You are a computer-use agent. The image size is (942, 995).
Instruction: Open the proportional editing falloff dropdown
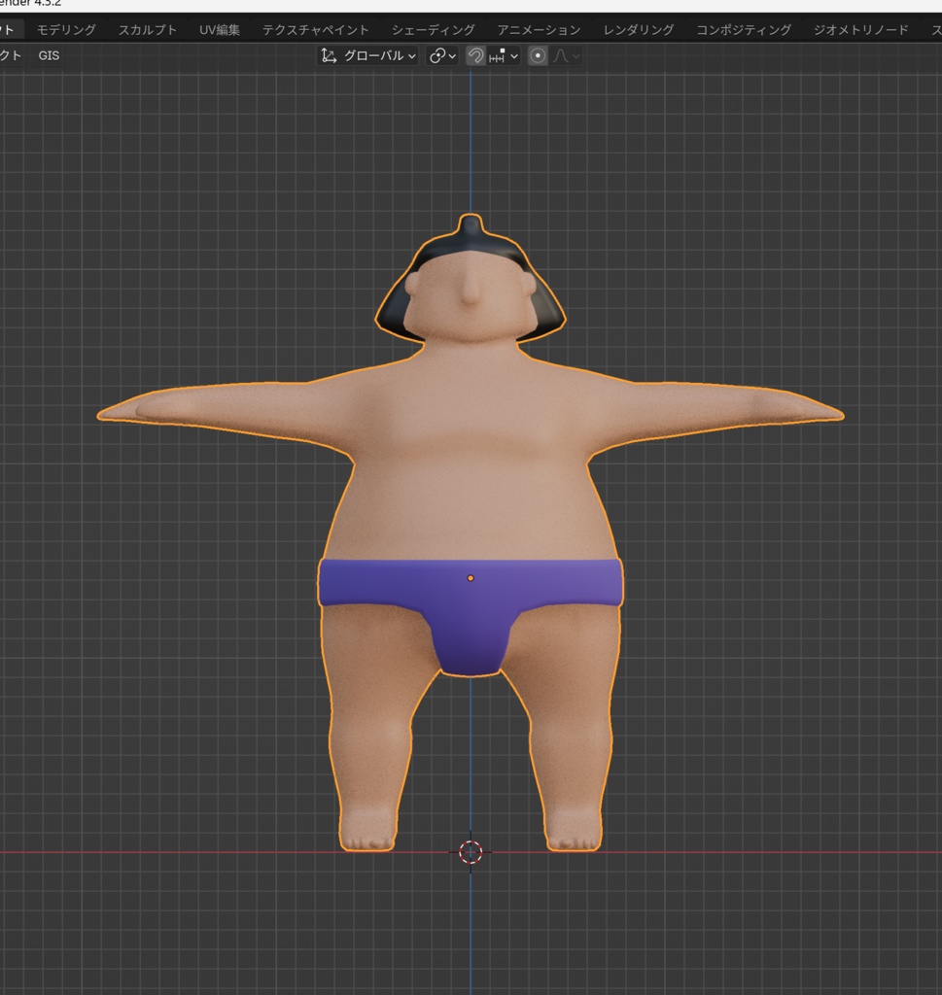tap(567, 55)
